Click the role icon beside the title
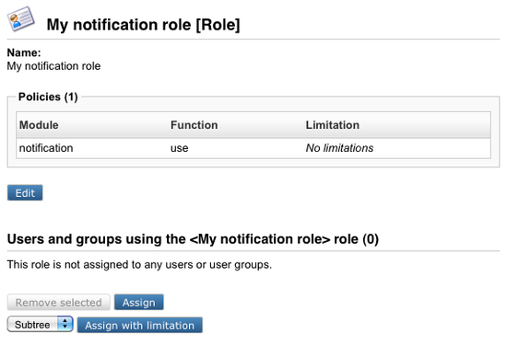 (21, 18)
